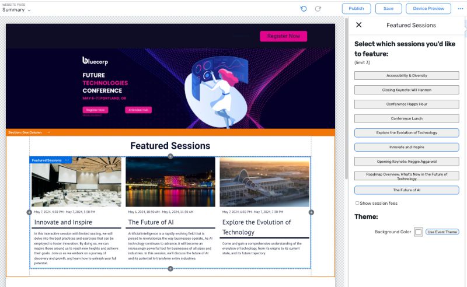Select the Closing Keynote: Will Hannon session
The width and height of the screenshot is (467, 287).
406,90
